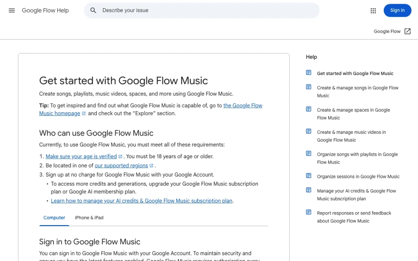Open the Google apps grid
The width and height of the screenshot is (418, 261).
point(373,11)
